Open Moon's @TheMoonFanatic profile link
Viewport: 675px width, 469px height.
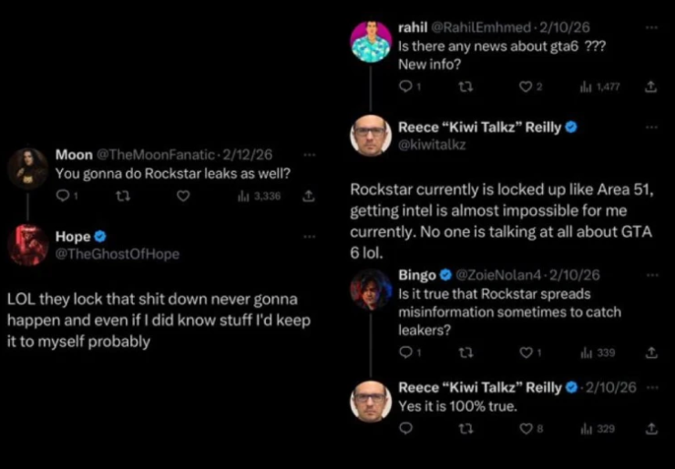[156, 155]
